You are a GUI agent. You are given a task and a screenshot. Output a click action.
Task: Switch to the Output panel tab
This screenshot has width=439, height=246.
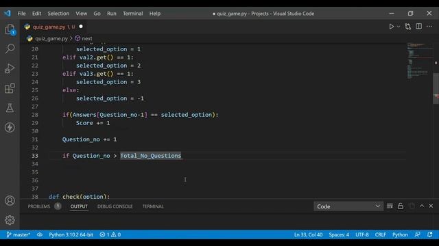coord(79,206)
